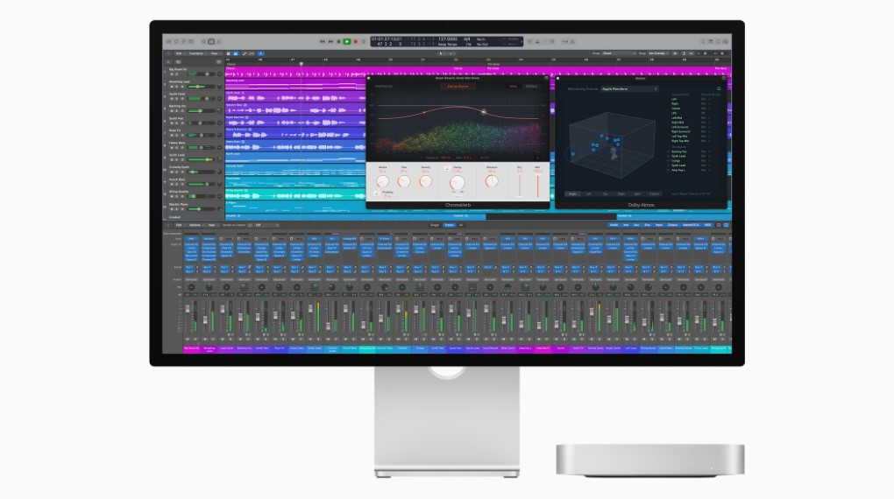Toggle Cycle mode next to the Record button

363,42
